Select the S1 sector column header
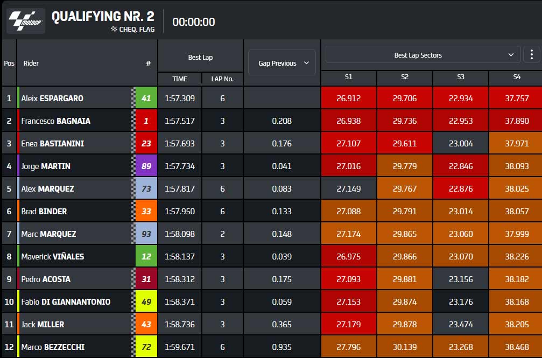This screenshot has height=358, width=542. click(349, 77)
